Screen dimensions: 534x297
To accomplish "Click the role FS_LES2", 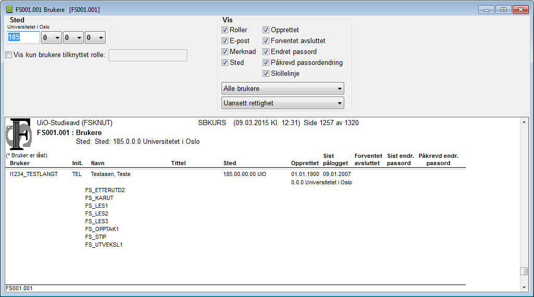I will point(96,213).
